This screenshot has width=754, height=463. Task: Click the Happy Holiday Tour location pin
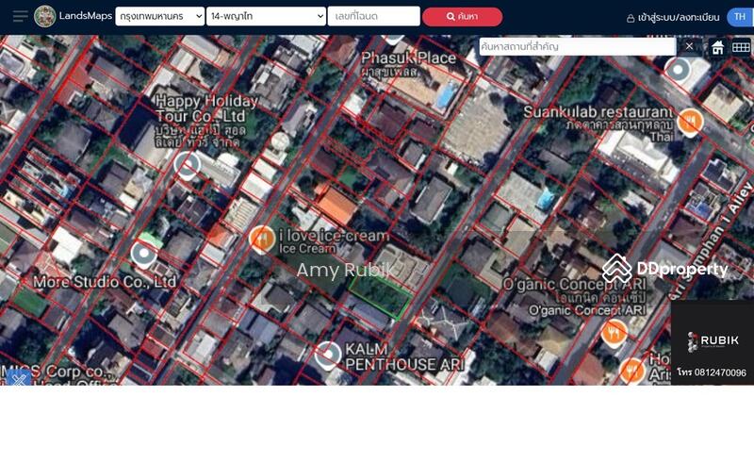187,166
